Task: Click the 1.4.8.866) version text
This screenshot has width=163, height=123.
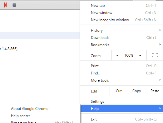Action: coord(10,49)
